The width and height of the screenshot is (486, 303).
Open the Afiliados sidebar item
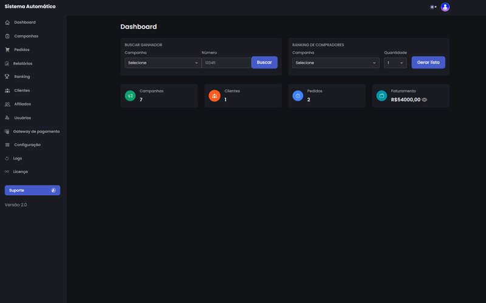22,104
